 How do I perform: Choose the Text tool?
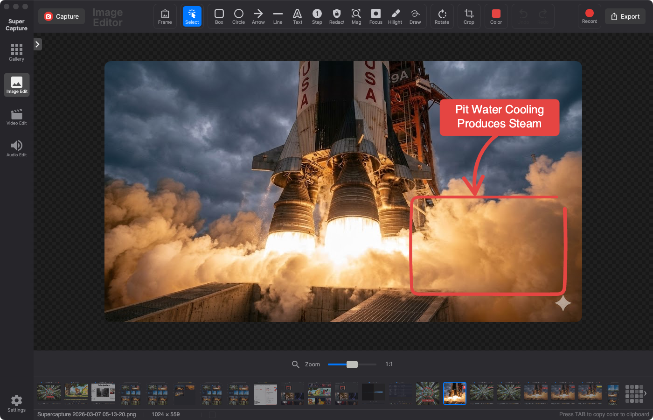click(297, 16)
